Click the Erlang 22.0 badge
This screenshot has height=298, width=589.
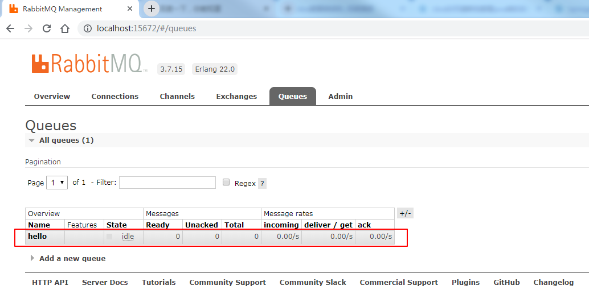coord(215,69)
